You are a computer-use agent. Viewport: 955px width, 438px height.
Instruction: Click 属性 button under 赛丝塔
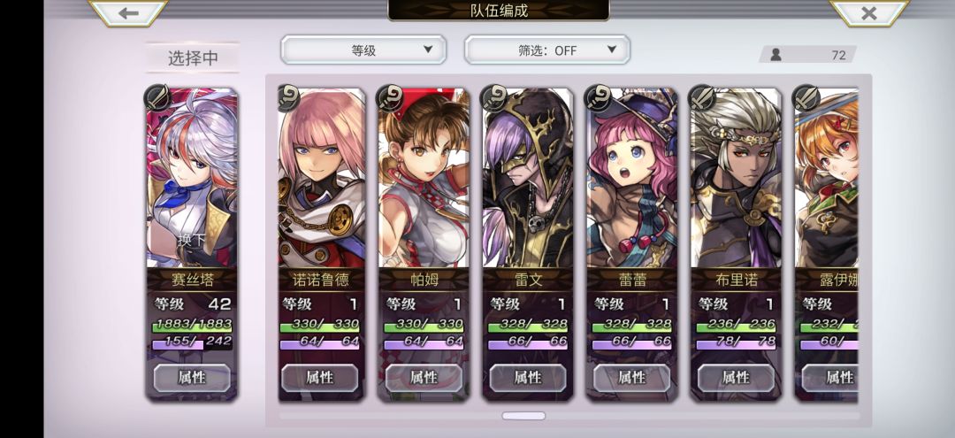click(192, 378)
